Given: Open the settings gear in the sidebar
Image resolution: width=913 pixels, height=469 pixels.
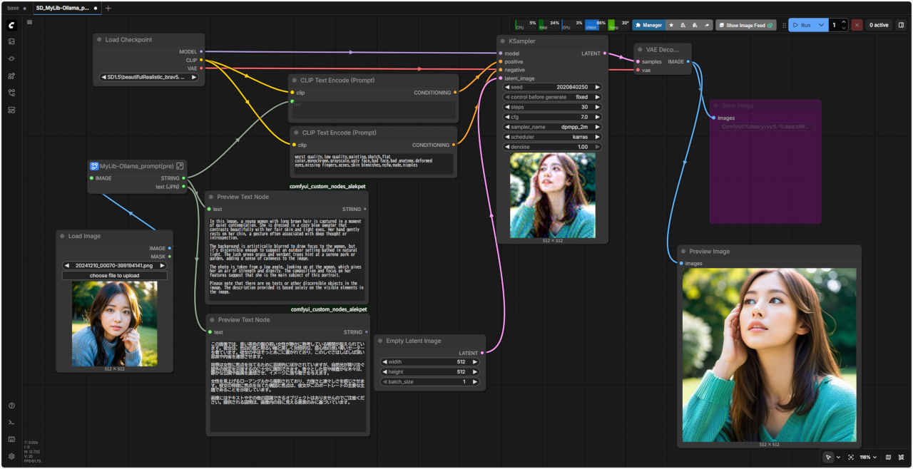Looking at the screenshot, I should pos(11,456).
